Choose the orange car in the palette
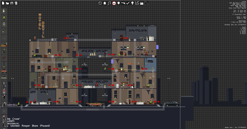Screen dimensions: 247x129 pos(4,71)
